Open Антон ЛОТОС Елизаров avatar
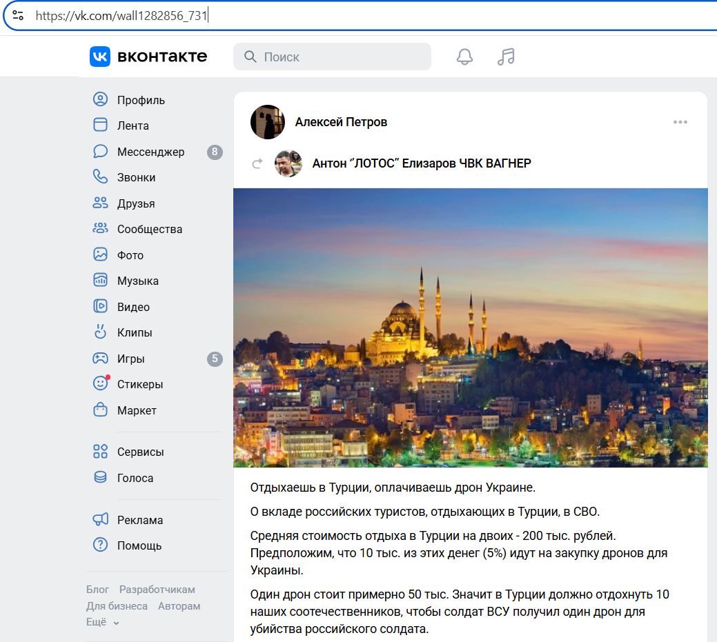This screenshot has width=717, height=642. pos(288,163)
